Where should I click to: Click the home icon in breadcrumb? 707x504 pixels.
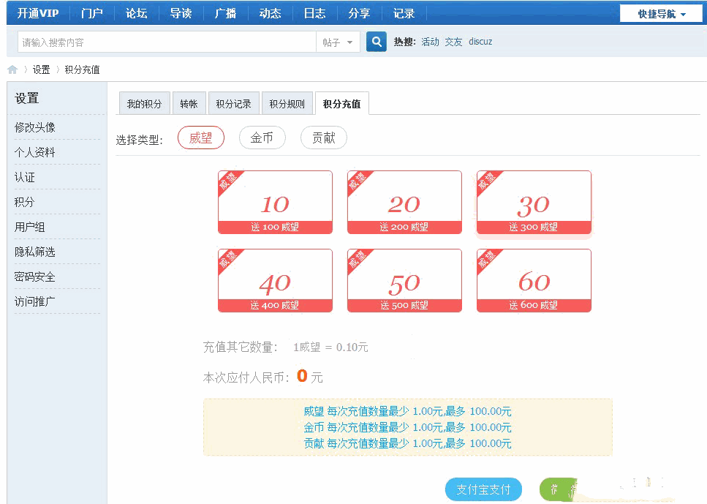tap(12, 69)
